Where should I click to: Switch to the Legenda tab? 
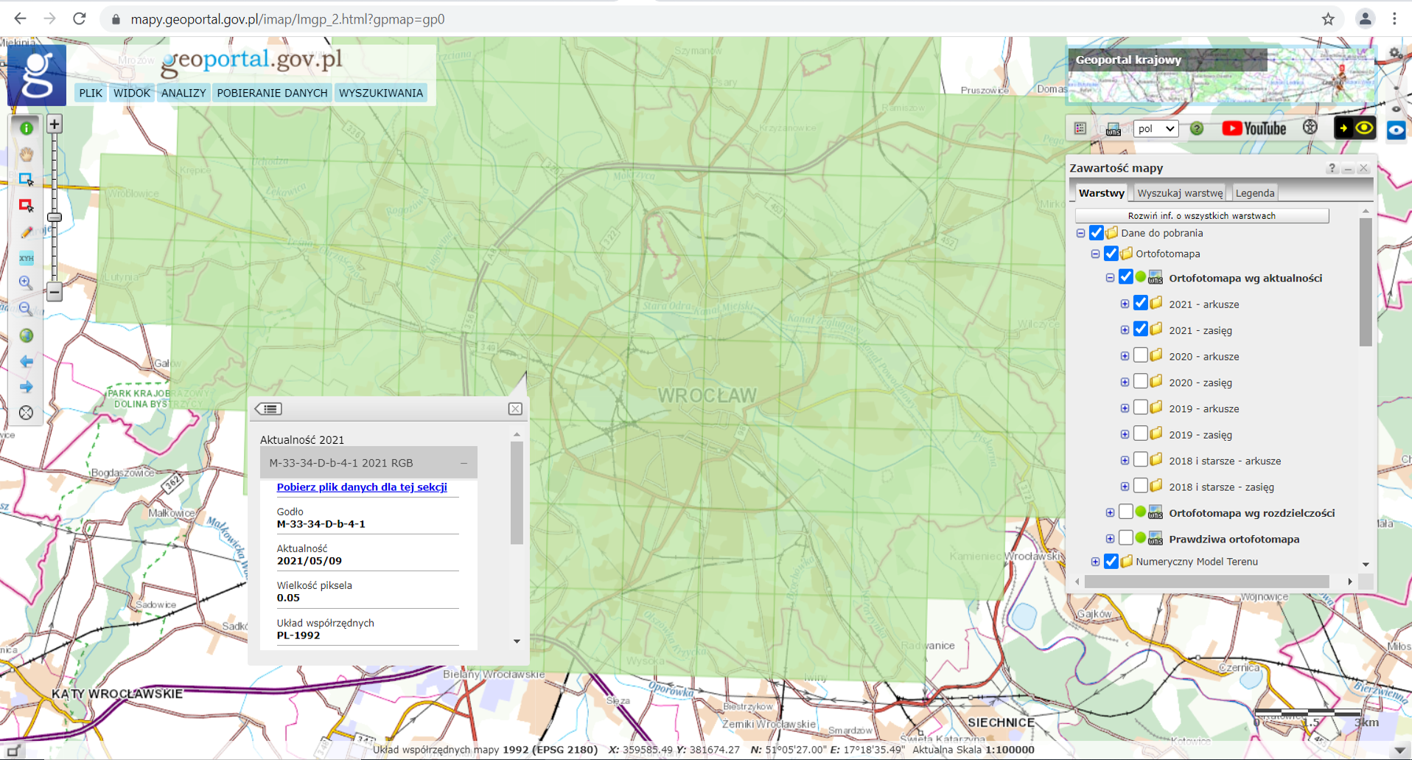(x=1254, y=193)
